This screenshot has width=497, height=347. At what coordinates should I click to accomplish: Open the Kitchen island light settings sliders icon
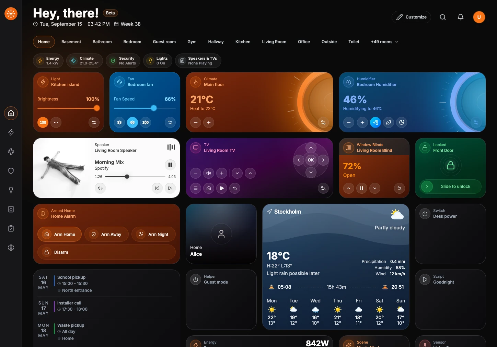tap(94, 122)
